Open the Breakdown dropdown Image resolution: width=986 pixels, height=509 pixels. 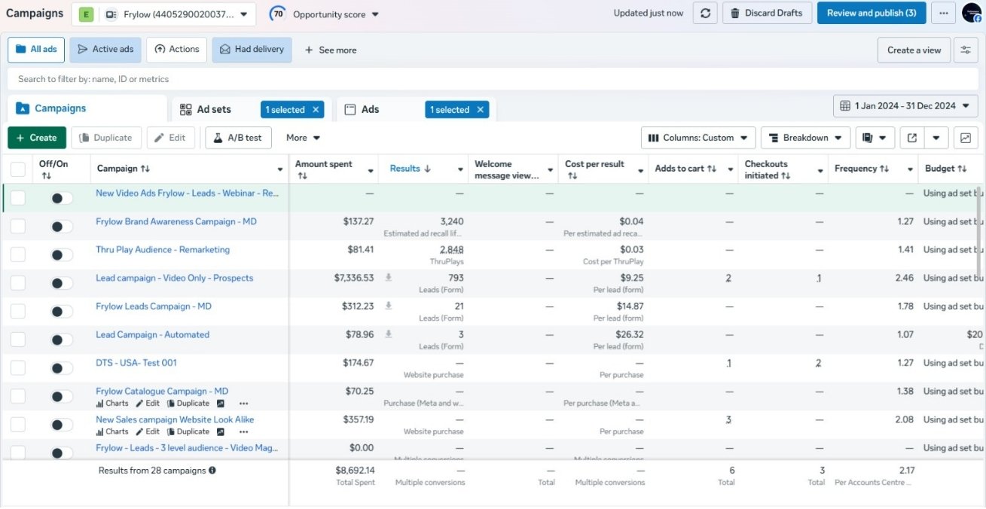tap(805, 138)
